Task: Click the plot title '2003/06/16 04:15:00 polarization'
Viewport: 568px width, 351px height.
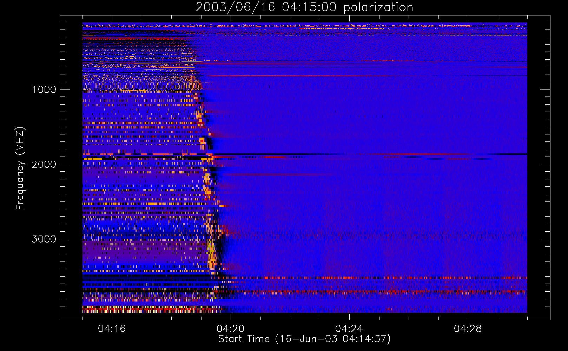Action: (x=304, y=7)
